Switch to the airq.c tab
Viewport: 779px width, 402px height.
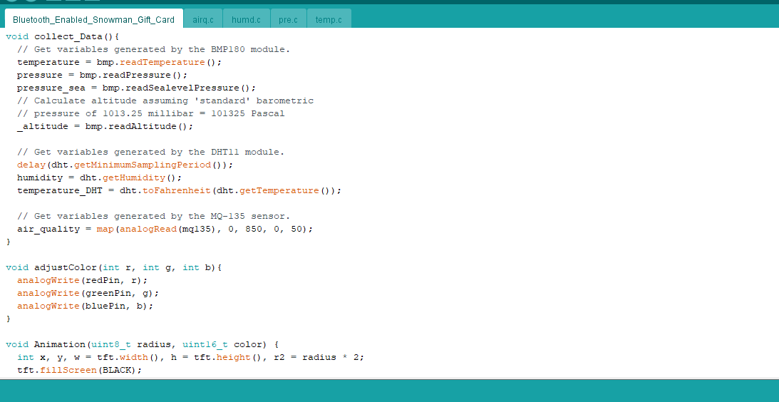(x=203, y=19)
